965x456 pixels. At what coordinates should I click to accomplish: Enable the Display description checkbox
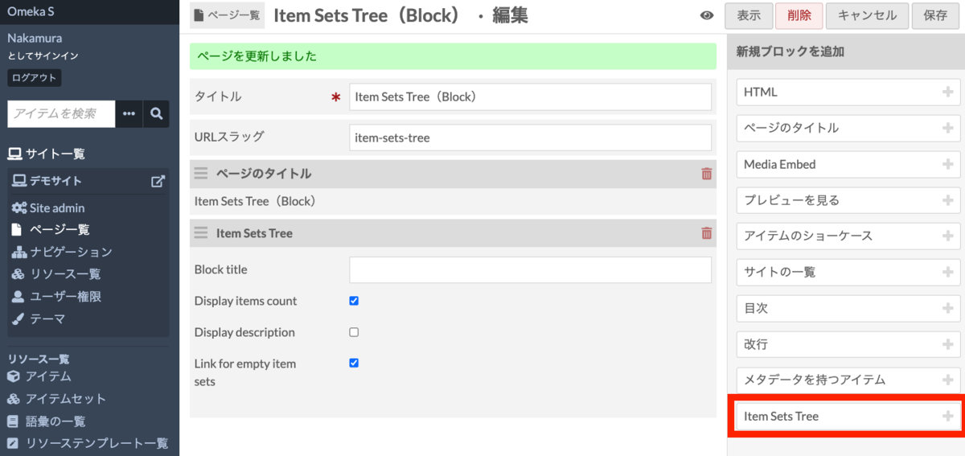[354, 332]
